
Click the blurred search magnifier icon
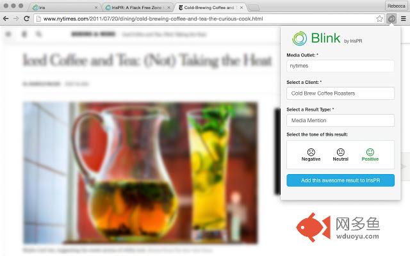tap(38, 34)
